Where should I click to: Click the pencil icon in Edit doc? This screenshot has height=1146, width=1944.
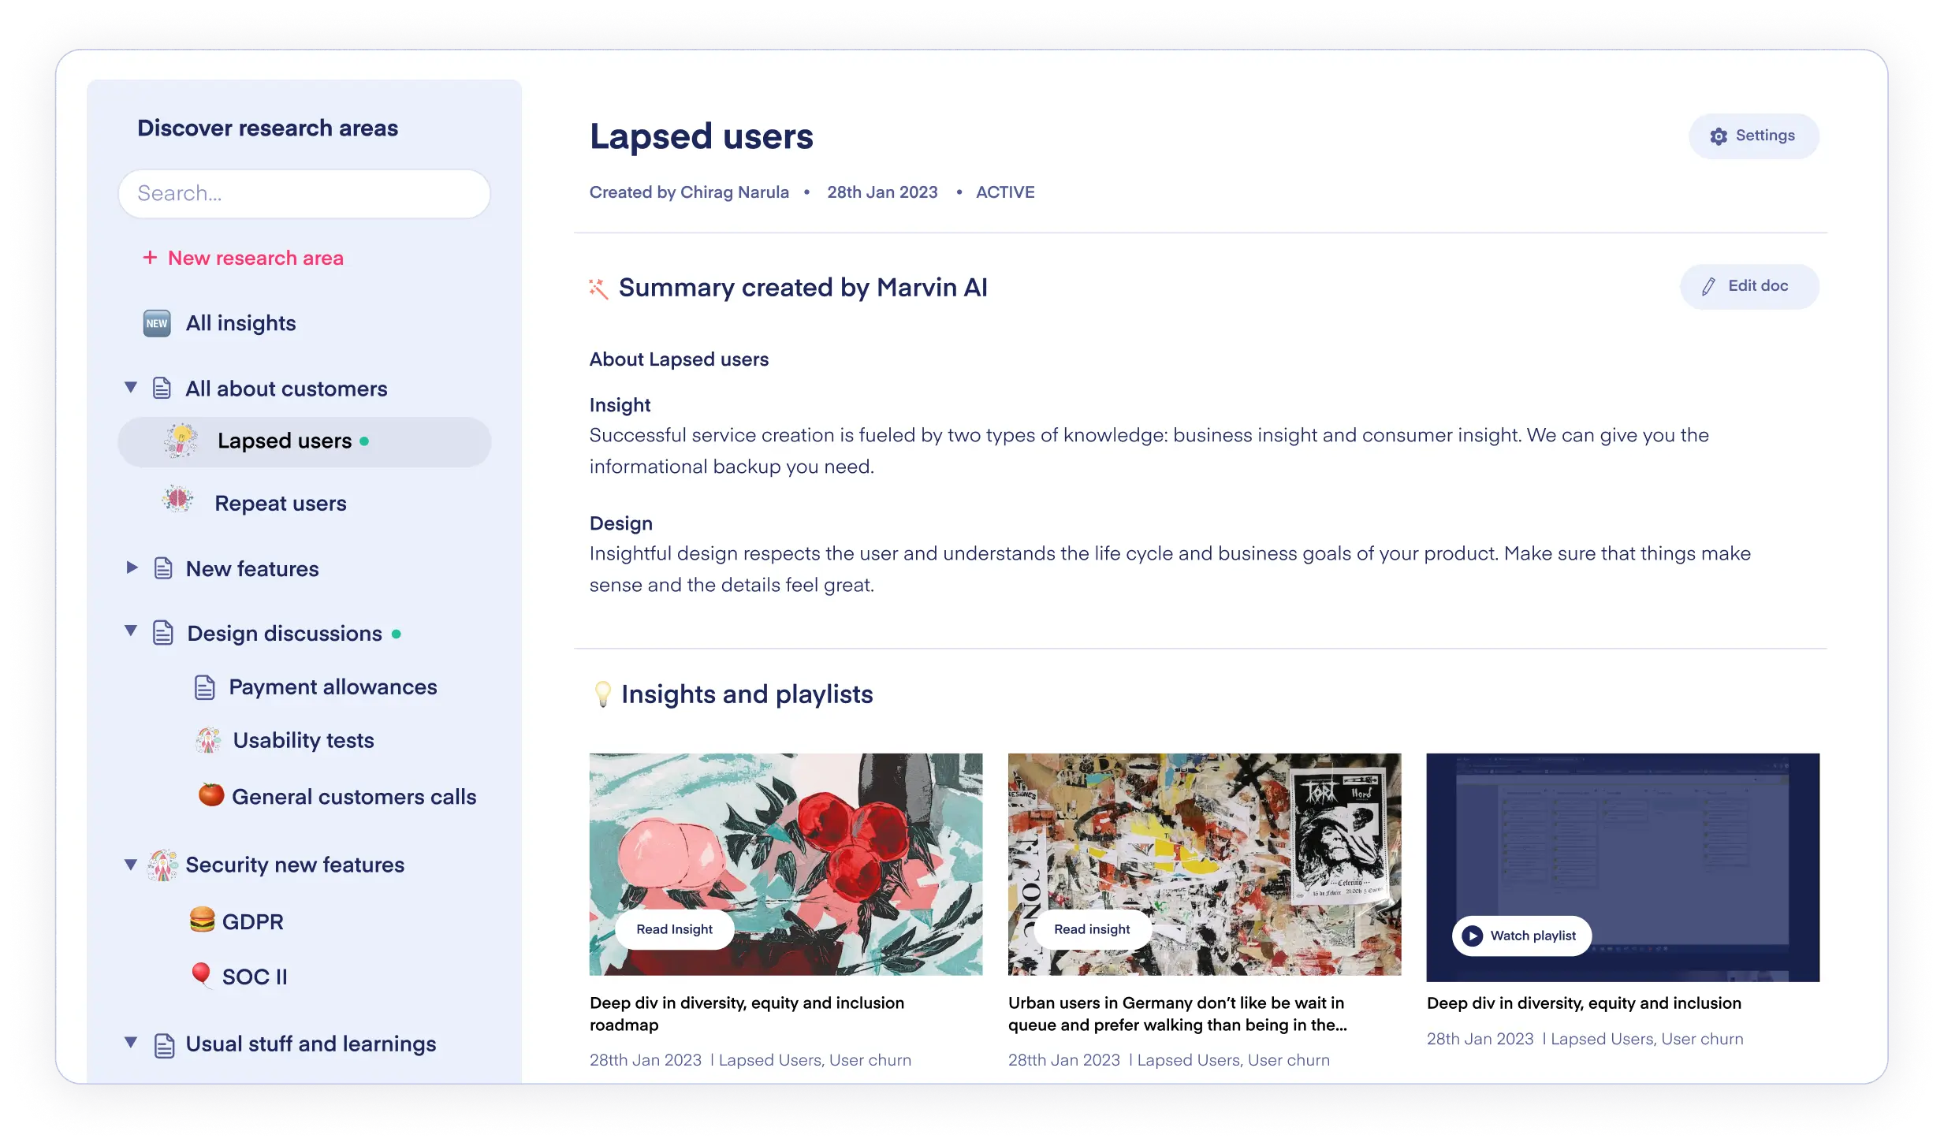1708,287
